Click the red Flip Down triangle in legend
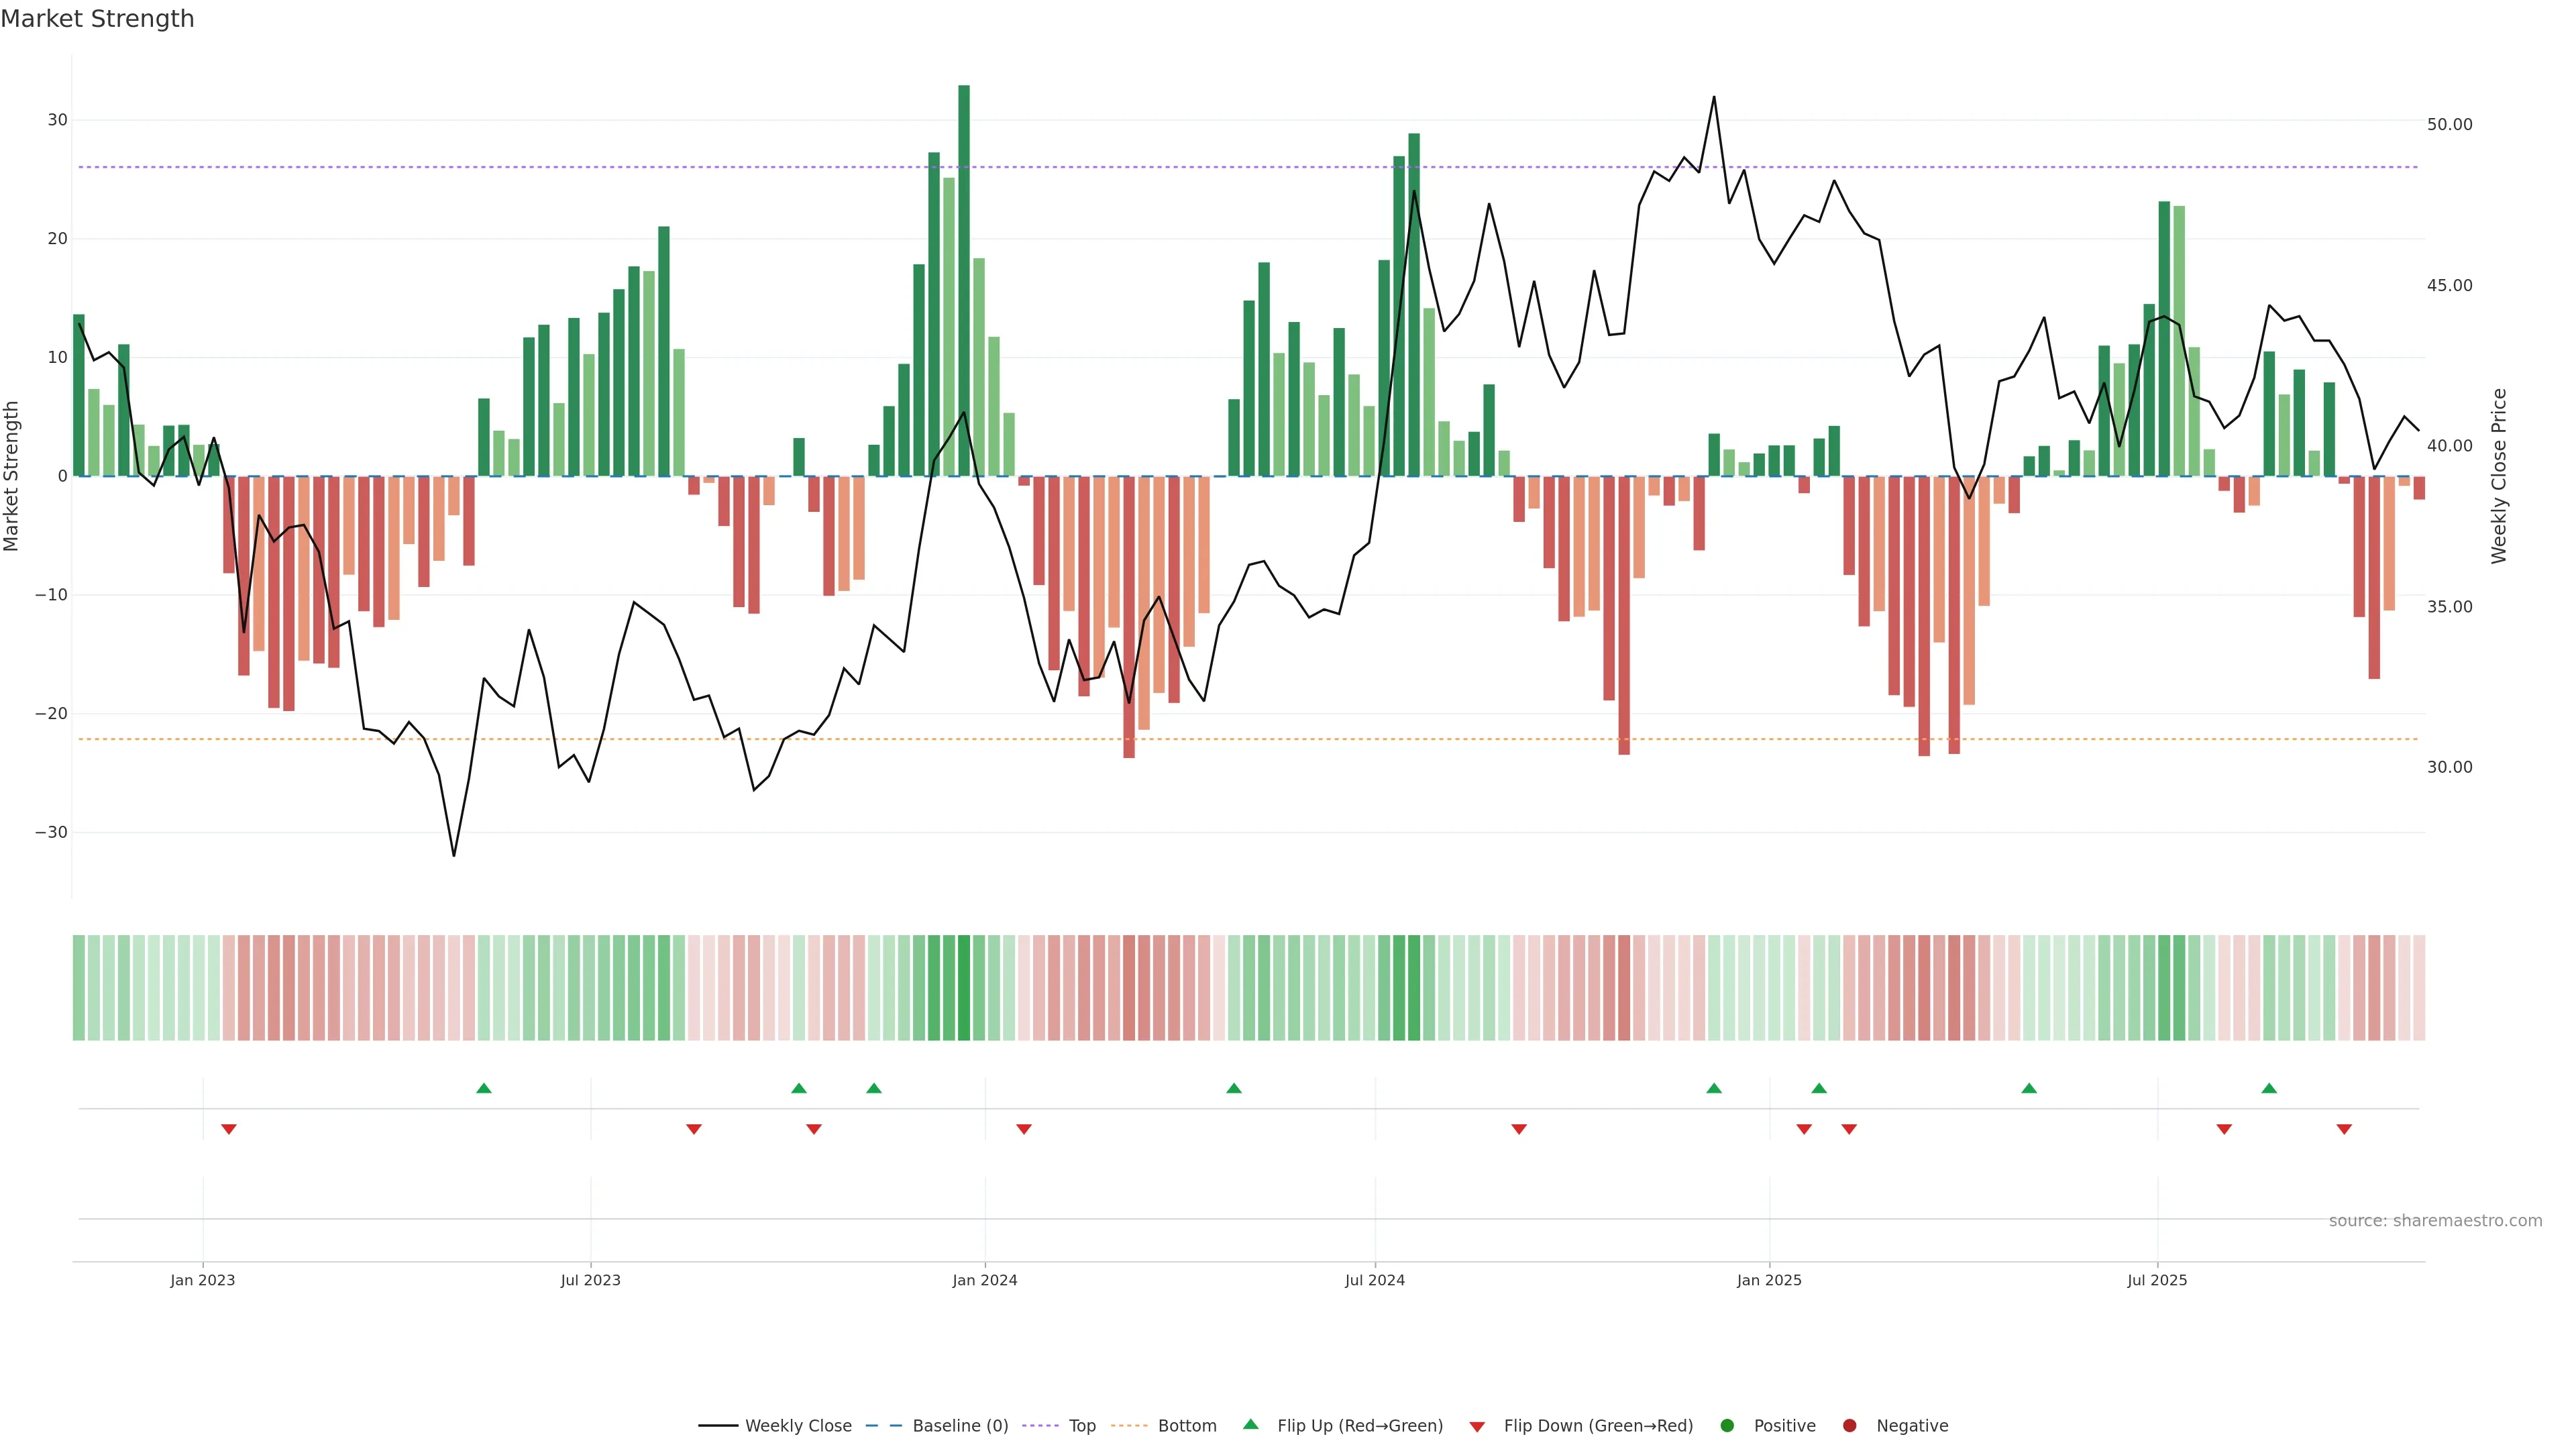 1477,1427
